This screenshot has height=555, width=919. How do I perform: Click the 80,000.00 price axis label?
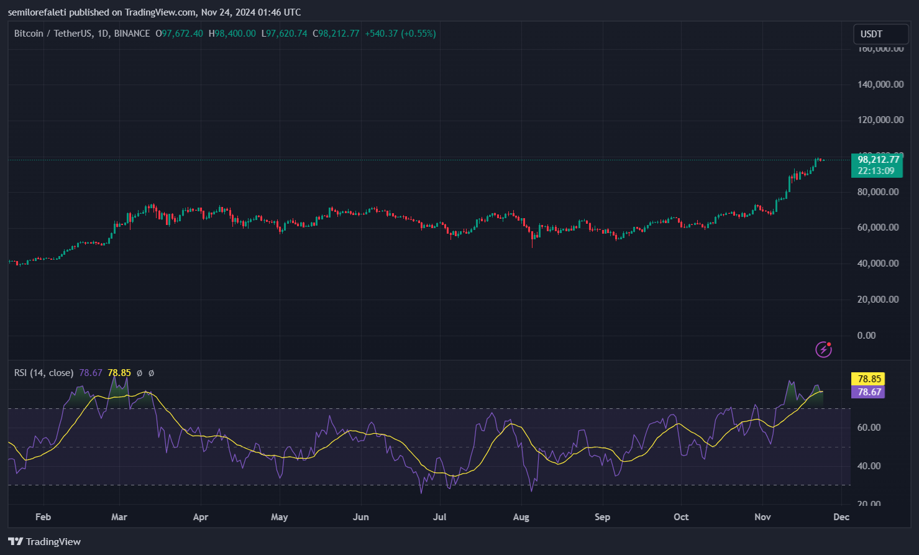tap(878, 192)
